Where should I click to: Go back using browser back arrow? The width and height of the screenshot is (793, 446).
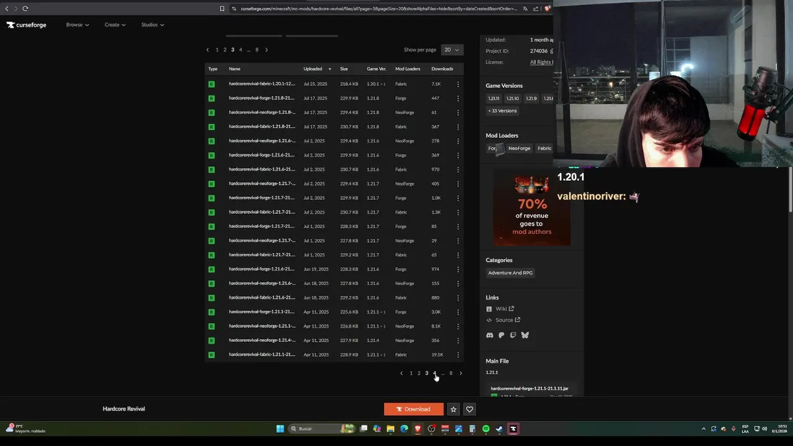[x=7, y=9]
